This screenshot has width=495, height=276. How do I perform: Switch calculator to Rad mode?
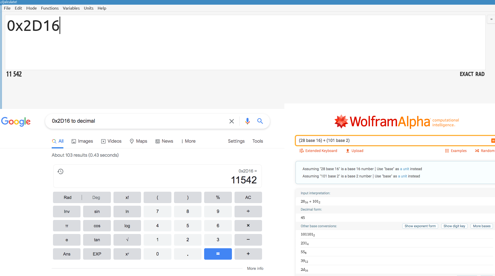(68, 197)
